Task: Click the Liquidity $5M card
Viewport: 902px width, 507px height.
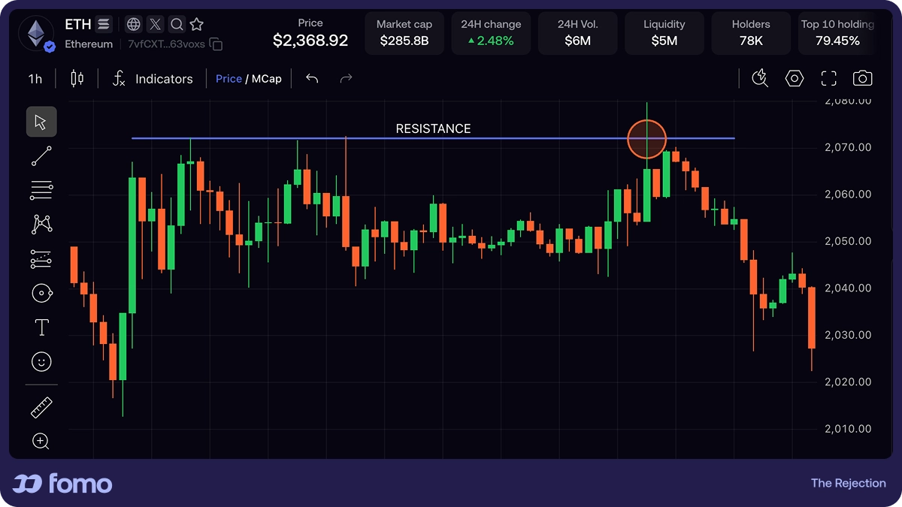Action: (664, 33)
